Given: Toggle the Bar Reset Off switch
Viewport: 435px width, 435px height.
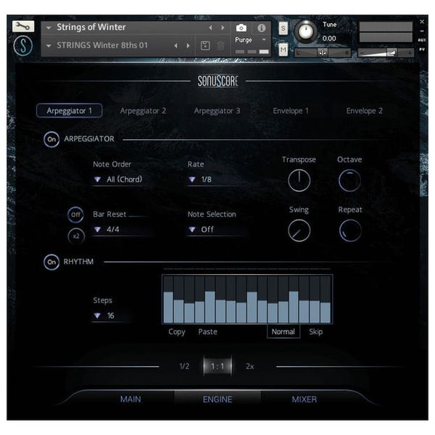Looking at the screenshot, I should (x=75, y=215).
